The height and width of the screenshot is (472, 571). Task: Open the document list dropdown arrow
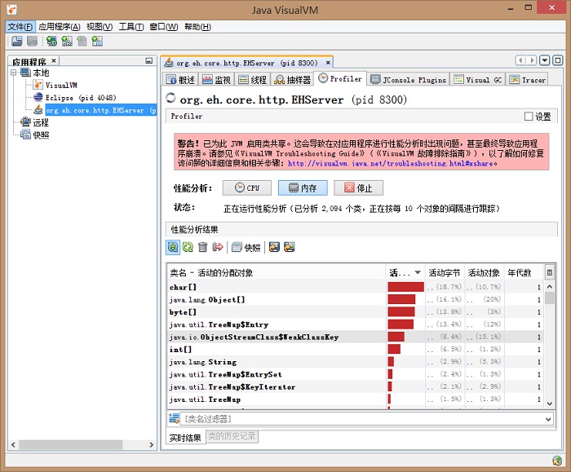[x=544, y=60]
